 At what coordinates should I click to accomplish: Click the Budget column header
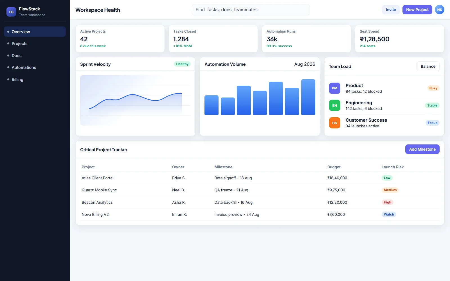(x=334, y=167)
